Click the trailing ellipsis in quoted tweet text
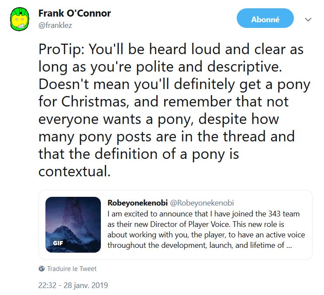 pyautogui.click(x=289, y=245)
